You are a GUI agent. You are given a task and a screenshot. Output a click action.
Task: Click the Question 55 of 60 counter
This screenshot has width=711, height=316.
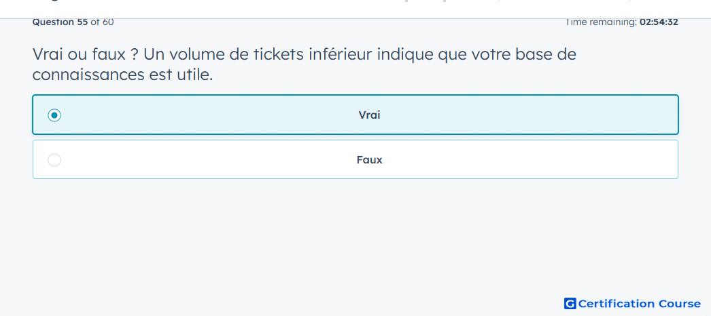pos(73,22)
